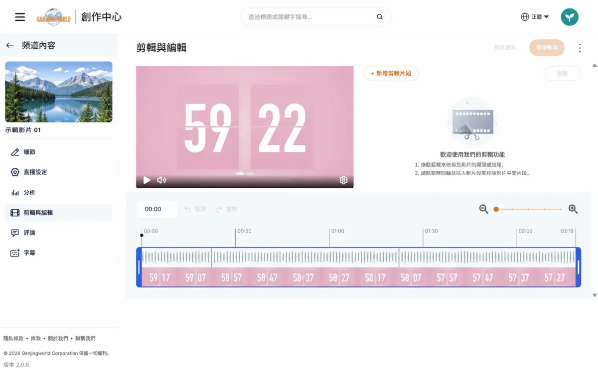Click the scissors film illustration
This screenshot has width=598, height=374.
(472, 123)
